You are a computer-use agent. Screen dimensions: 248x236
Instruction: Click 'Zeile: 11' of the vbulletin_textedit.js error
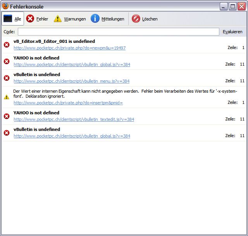235,119
